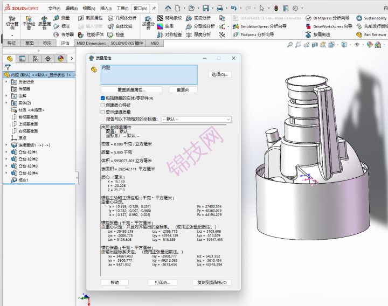Open 质量属性 mass properties tool
The width and height of the screenshot is (388, 306).
pos(44,23)
